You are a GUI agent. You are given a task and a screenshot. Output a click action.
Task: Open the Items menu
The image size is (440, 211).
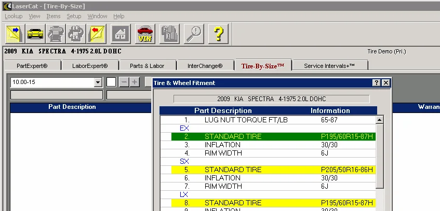[54, 16]
